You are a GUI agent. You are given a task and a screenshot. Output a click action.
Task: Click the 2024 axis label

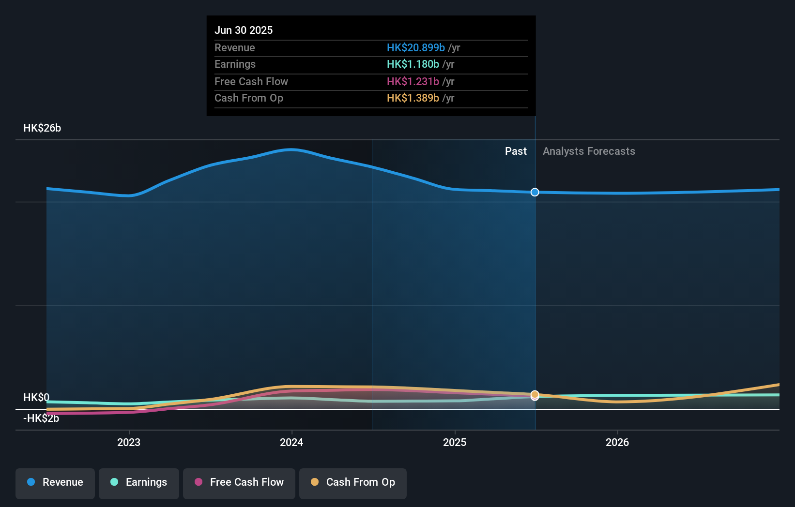(x=291, y=442)
